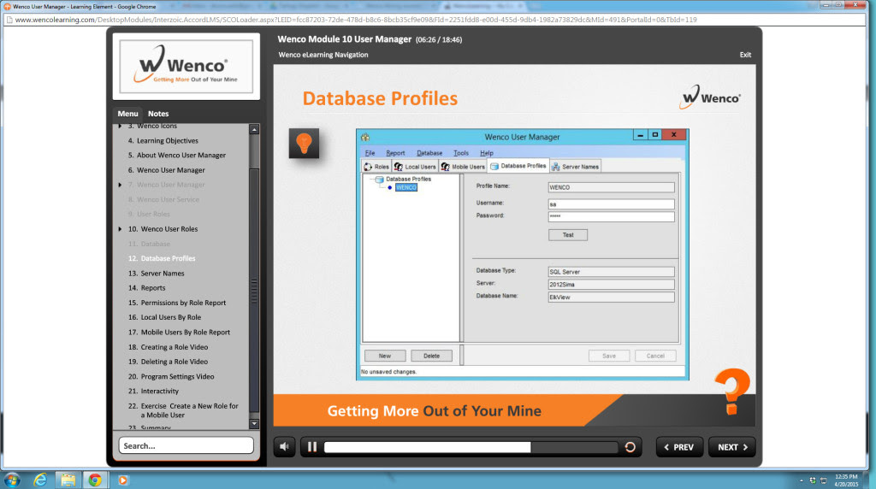Go to the NEXT slide
Screen dimensions: 876x489
click(x=732, y=447)
